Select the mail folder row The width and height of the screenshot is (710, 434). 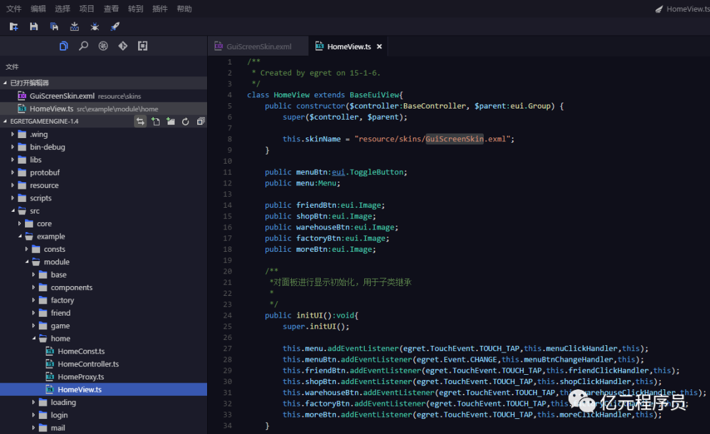point(103,427)
